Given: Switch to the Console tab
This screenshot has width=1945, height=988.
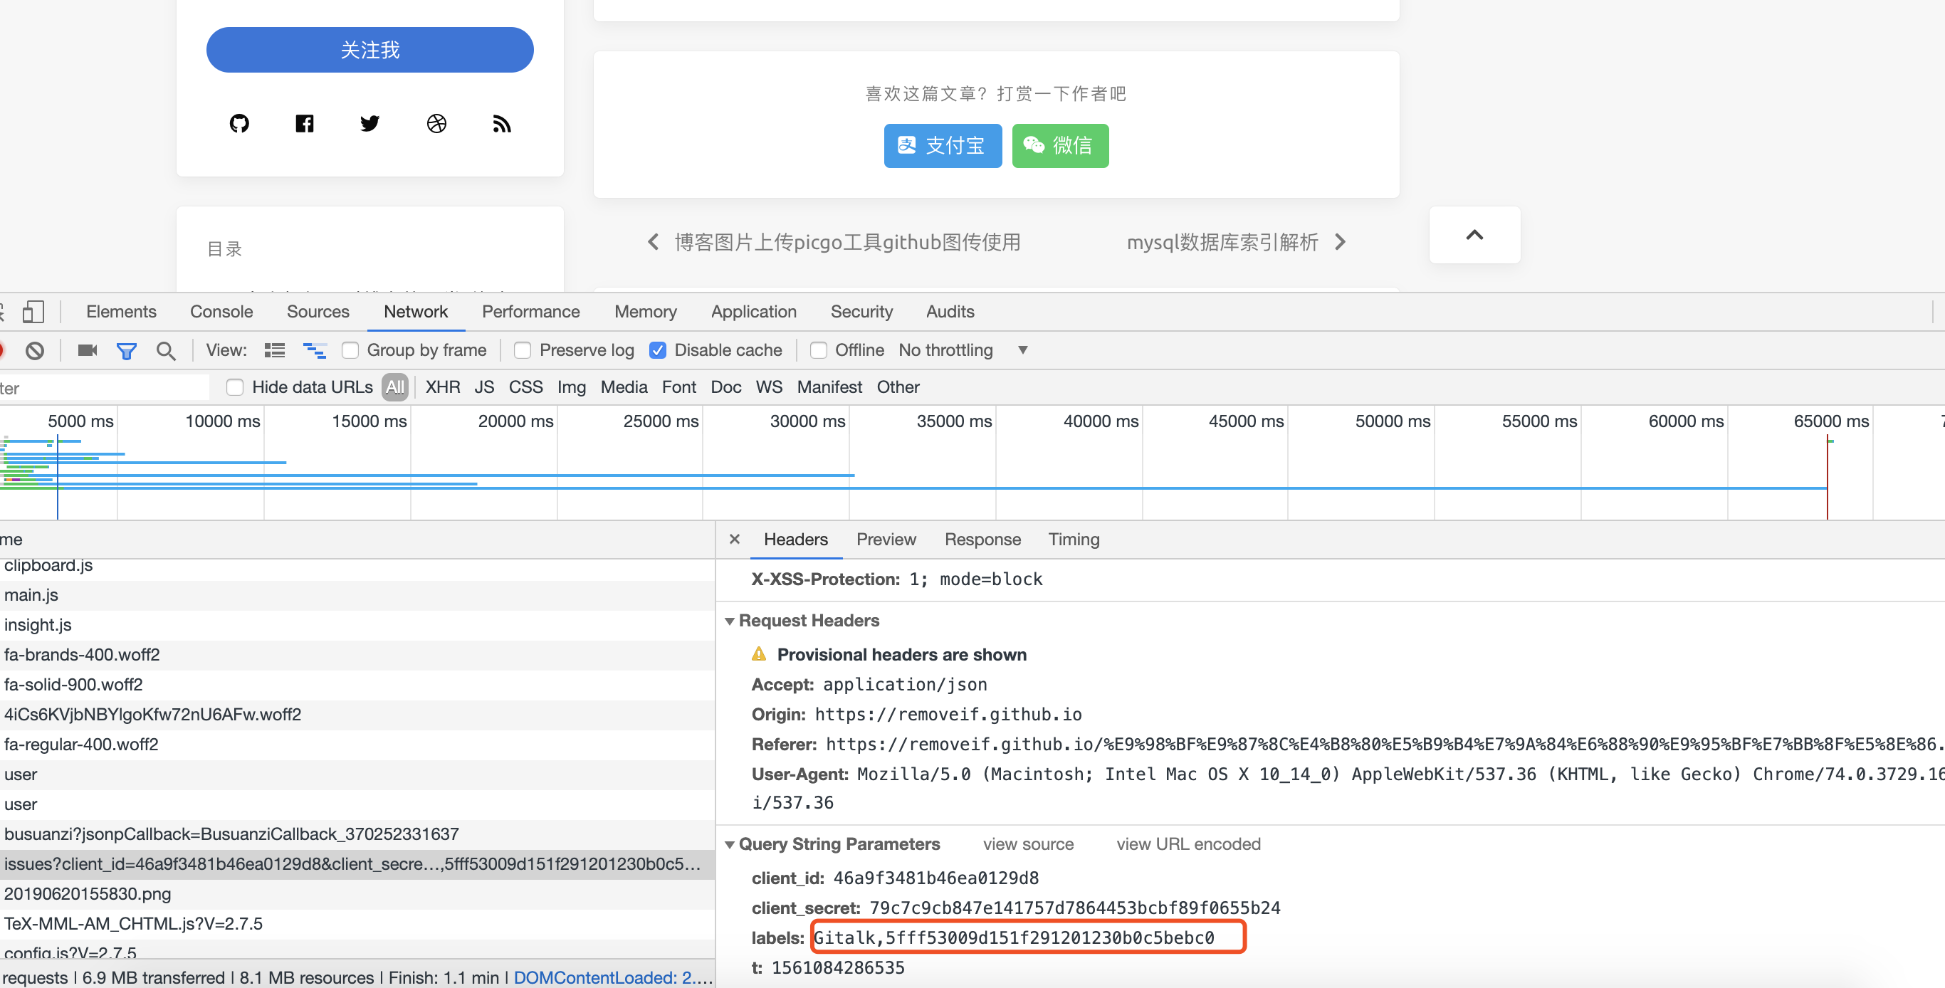Looking at the screenshot, I should click(x=221, y=312).
